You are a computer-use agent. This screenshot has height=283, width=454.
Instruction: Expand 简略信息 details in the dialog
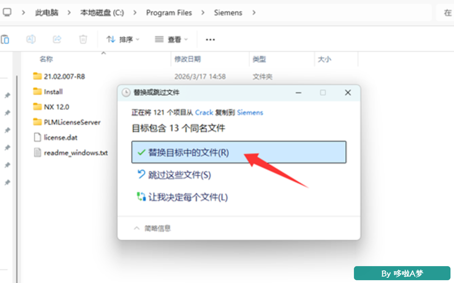click(x=152, y=228)
